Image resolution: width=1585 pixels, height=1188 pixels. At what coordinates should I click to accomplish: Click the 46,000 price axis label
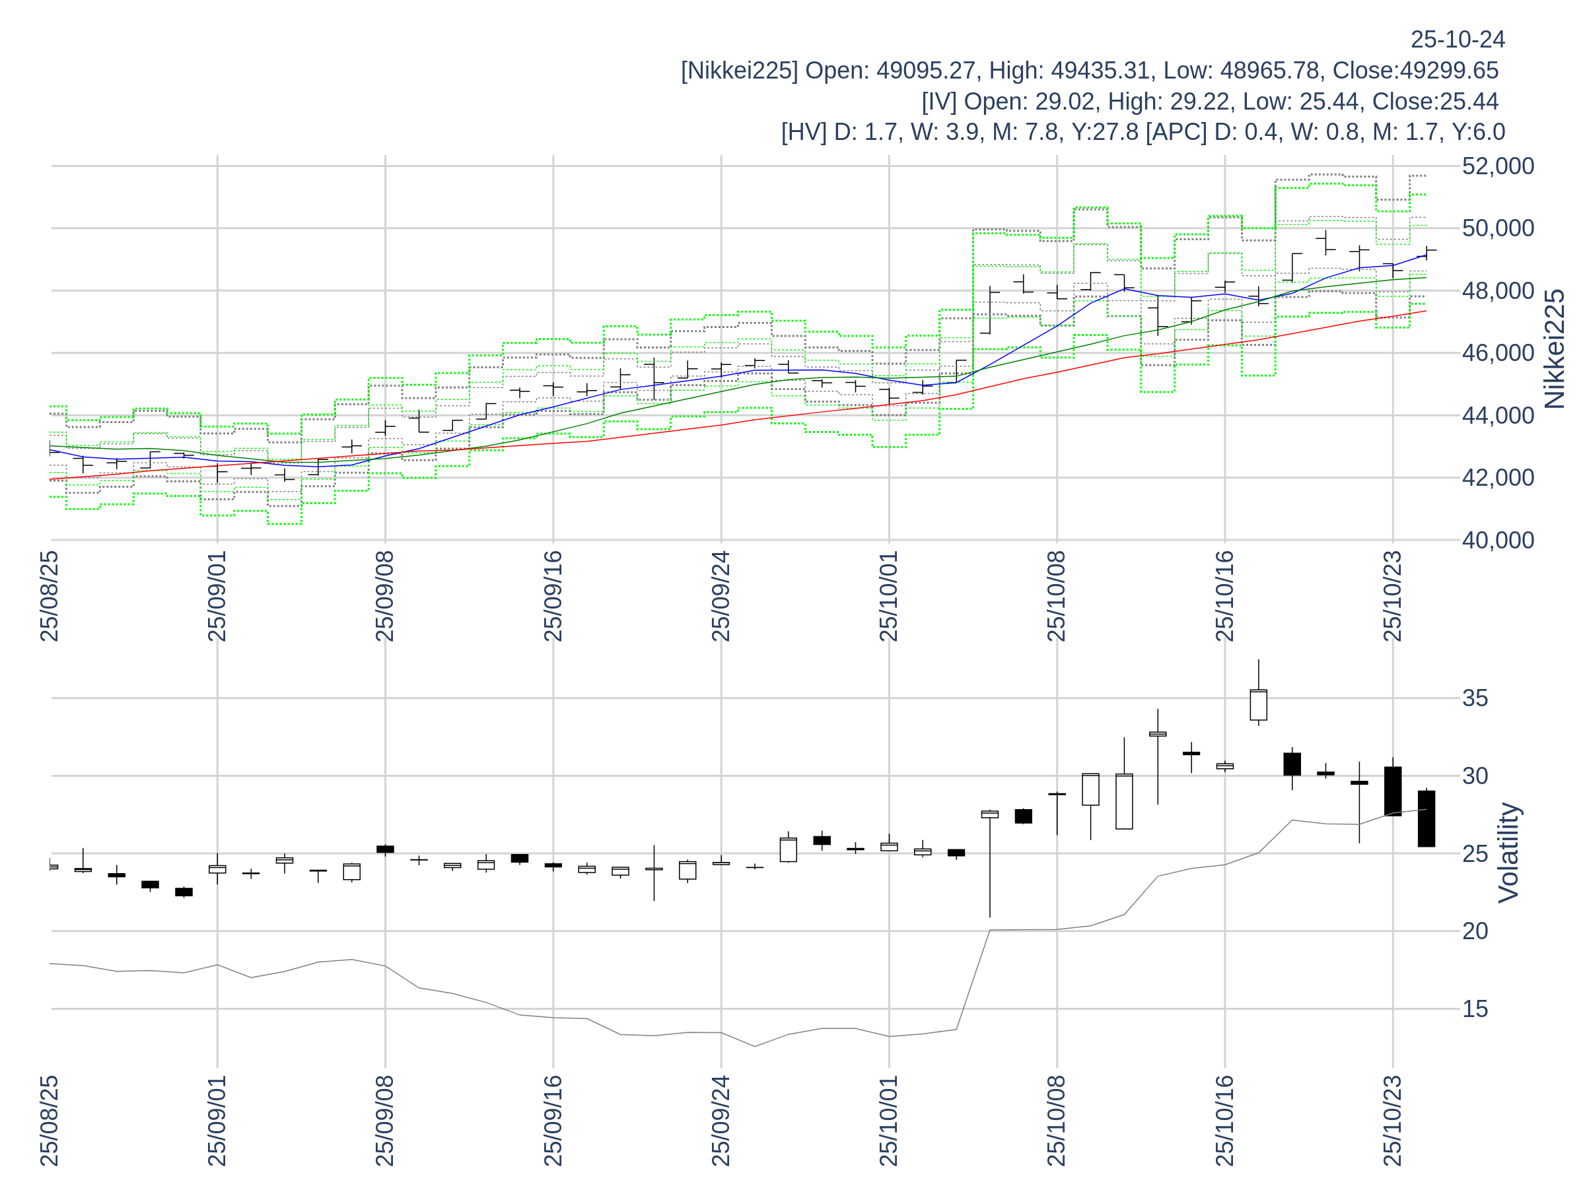1498,353
